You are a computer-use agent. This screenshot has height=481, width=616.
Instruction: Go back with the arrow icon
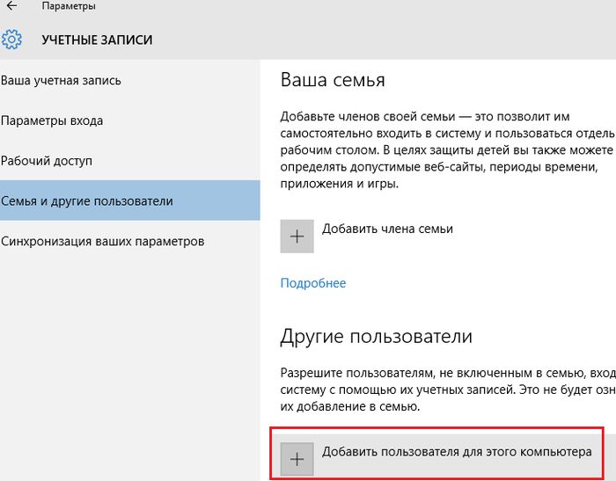coord(11,6)
